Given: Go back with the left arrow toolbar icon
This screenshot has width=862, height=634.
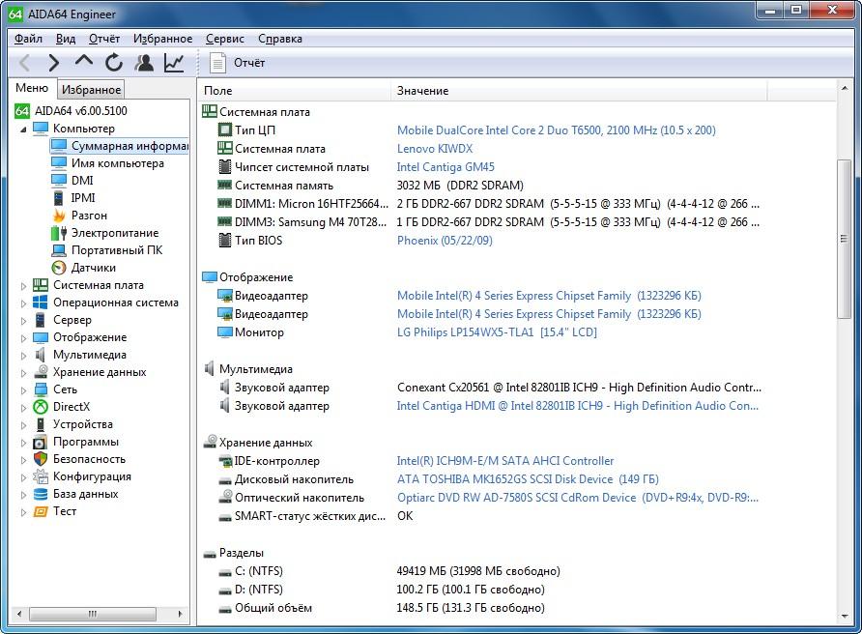Looking at the screenshot, I should 24,63.
